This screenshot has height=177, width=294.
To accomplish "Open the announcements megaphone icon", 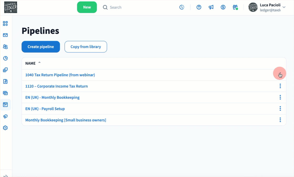I will click(211, 7).
